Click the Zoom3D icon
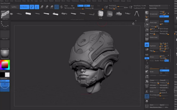The height and width of the screenshot is (110, 177). [x=147, y=77]
